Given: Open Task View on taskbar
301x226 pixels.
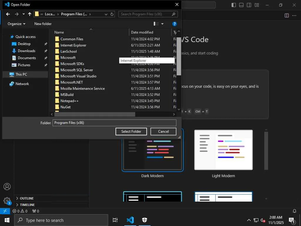Looking at the screenshot, I should pos(115,220).
